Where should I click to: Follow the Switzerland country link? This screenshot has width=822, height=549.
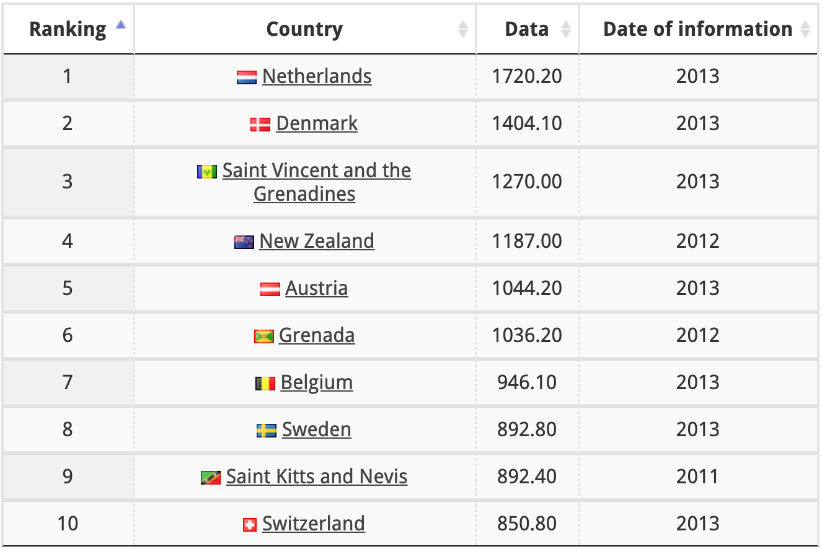(314, 524)
